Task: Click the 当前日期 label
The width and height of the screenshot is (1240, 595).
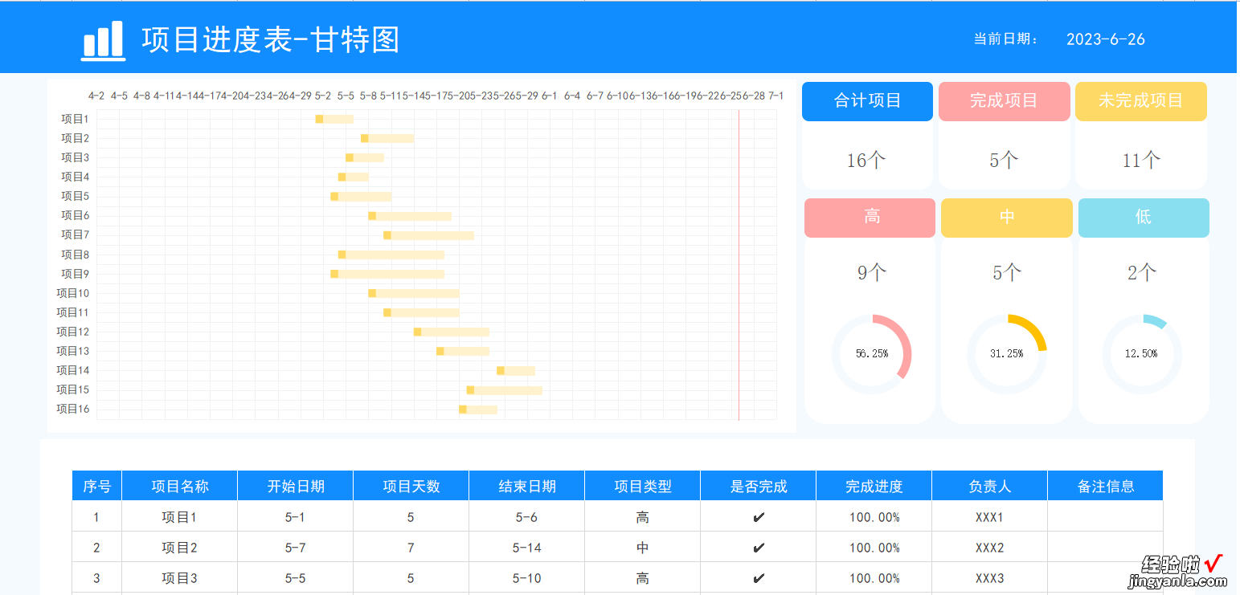Action: click(1006, 39)
